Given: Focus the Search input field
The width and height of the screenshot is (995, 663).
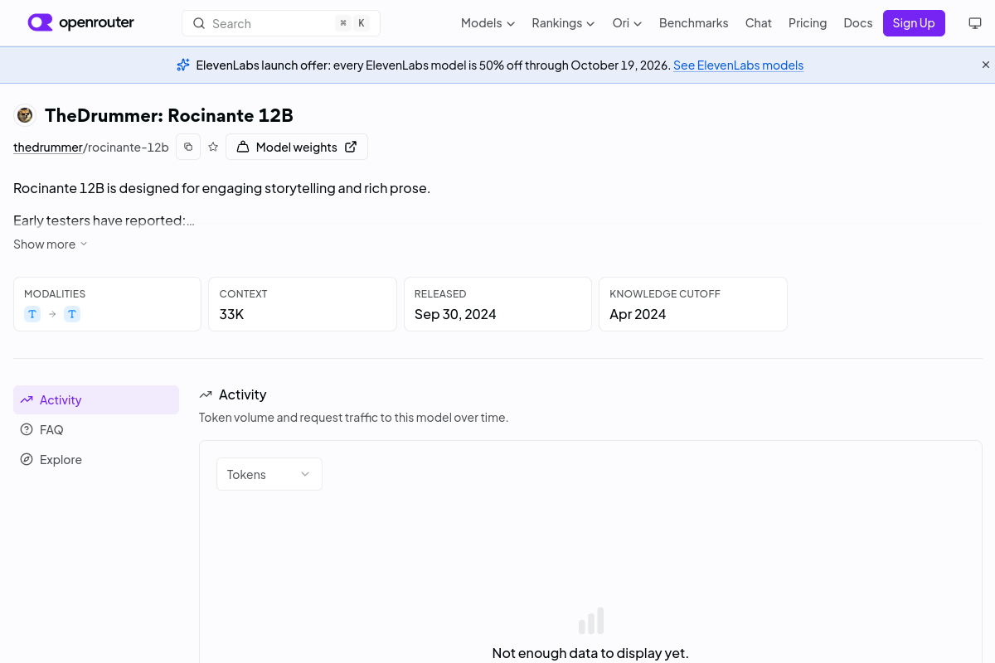Looking at the screenshot, I should [281, 23].
